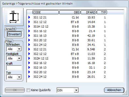The width and height of the screenshot is (129, 97).
Task: Select row text IG1 20 12
Action: tap(40, 40)
